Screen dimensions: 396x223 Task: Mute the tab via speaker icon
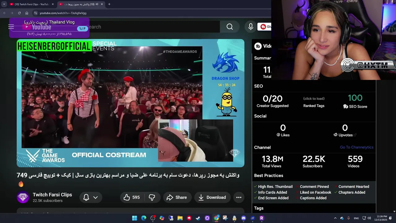97,4
